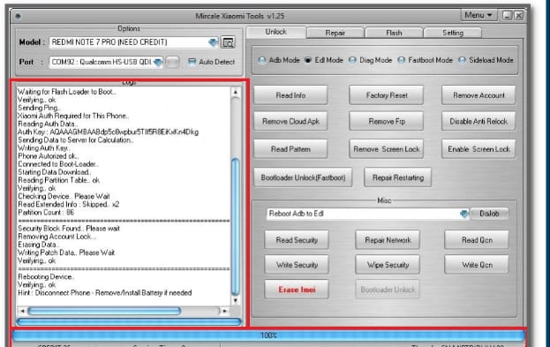Switch to the Flash tab
Viewport: 550px width, 347px height.
(x=394, y=33)
